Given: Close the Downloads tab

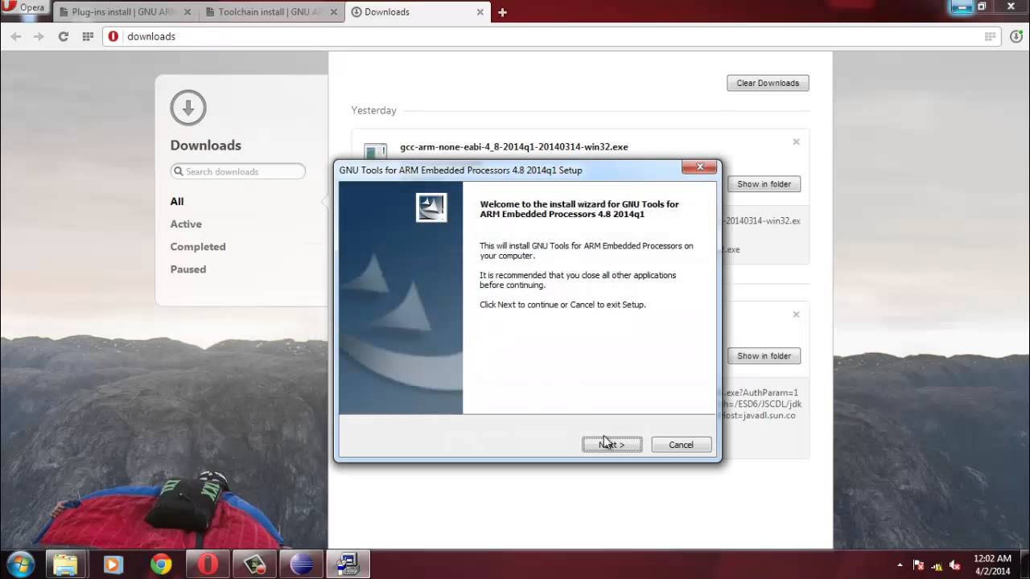Looking at the screenshot, I should click(x=480, y=12).
